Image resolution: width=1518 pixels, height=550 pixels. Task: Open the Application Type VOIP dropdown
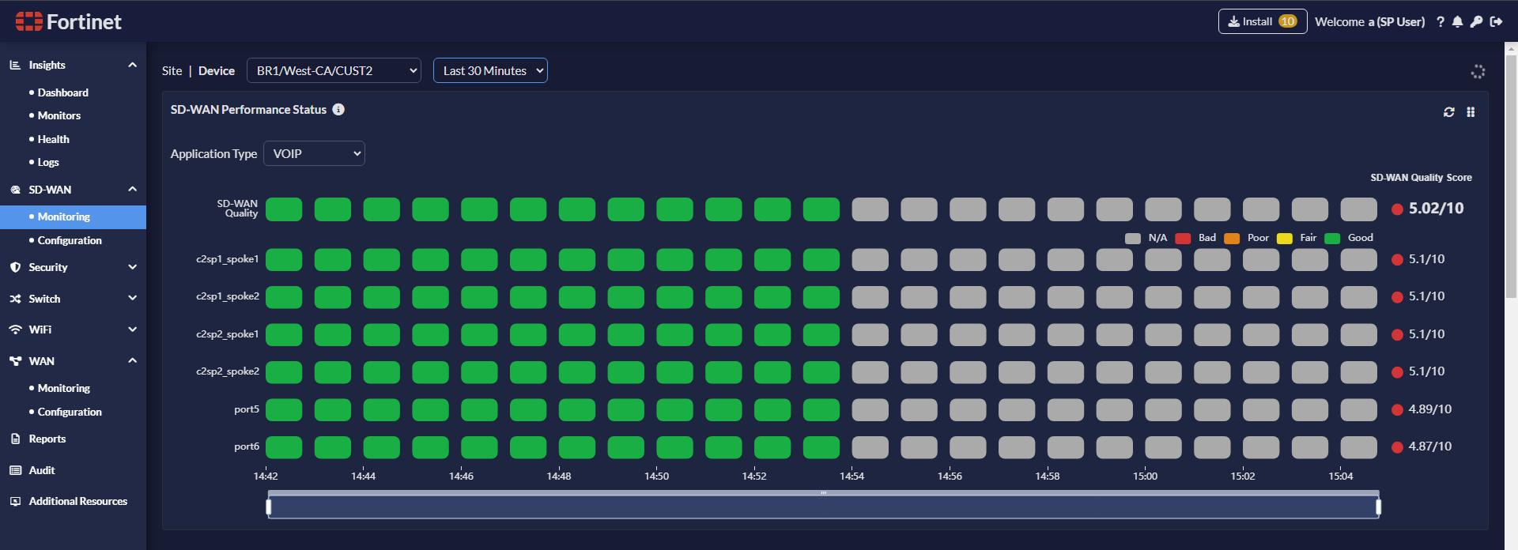(314, 153)
